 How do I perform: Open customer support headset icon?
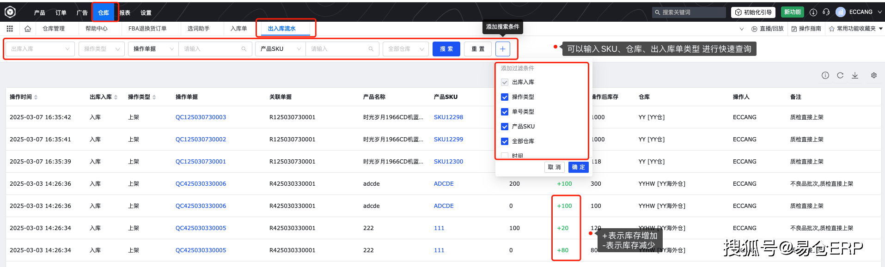point(826,12)
